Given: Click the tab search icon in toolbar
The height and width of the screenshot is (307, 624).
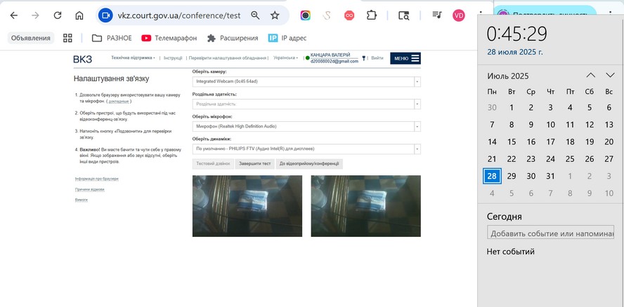Looking at the screenshot, I should (403, 15).
